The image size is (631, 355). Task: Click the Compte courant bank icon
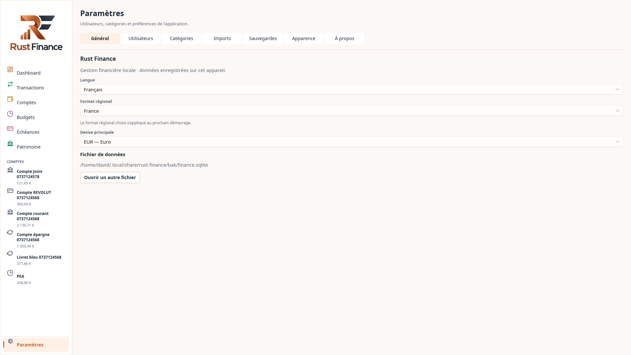pos(10,212)
